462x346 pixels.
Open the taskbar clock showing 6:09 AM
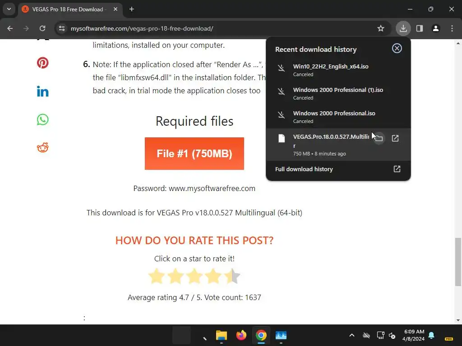pos(414,335)
